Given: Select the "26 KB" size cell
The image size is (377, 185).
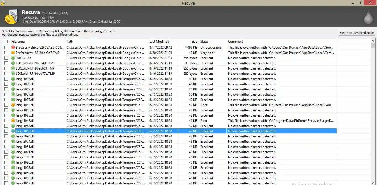Looking at the screenshot, I should tap(193, 89).
